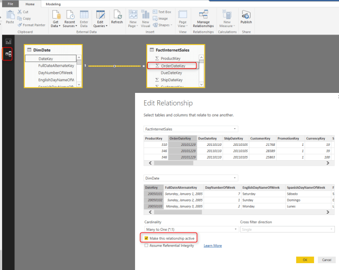Click left arrow of FactInternetSales preview scrollbar

[x=150, y=163]
